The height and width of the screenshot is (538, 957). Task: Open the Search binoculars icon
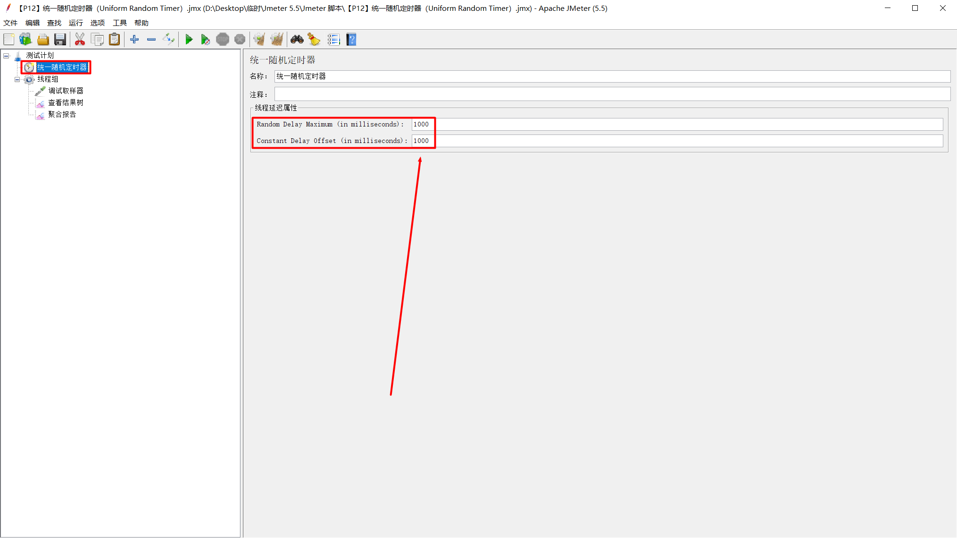point(297,40)
